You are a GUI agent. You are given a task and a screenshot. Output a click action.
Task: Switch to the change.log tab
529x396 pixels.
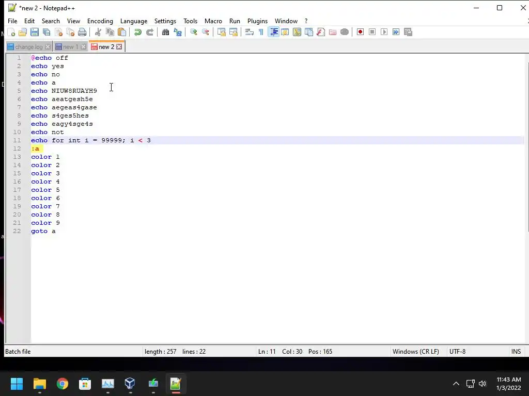(x=29, y=47)
